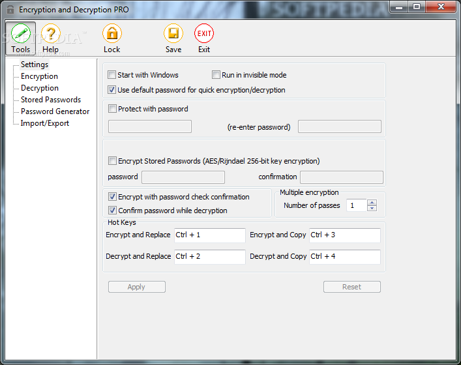The height and width of the screenshot is (365, 461).
Task: Click the Number of passes value field
Action: pos(357,205)
